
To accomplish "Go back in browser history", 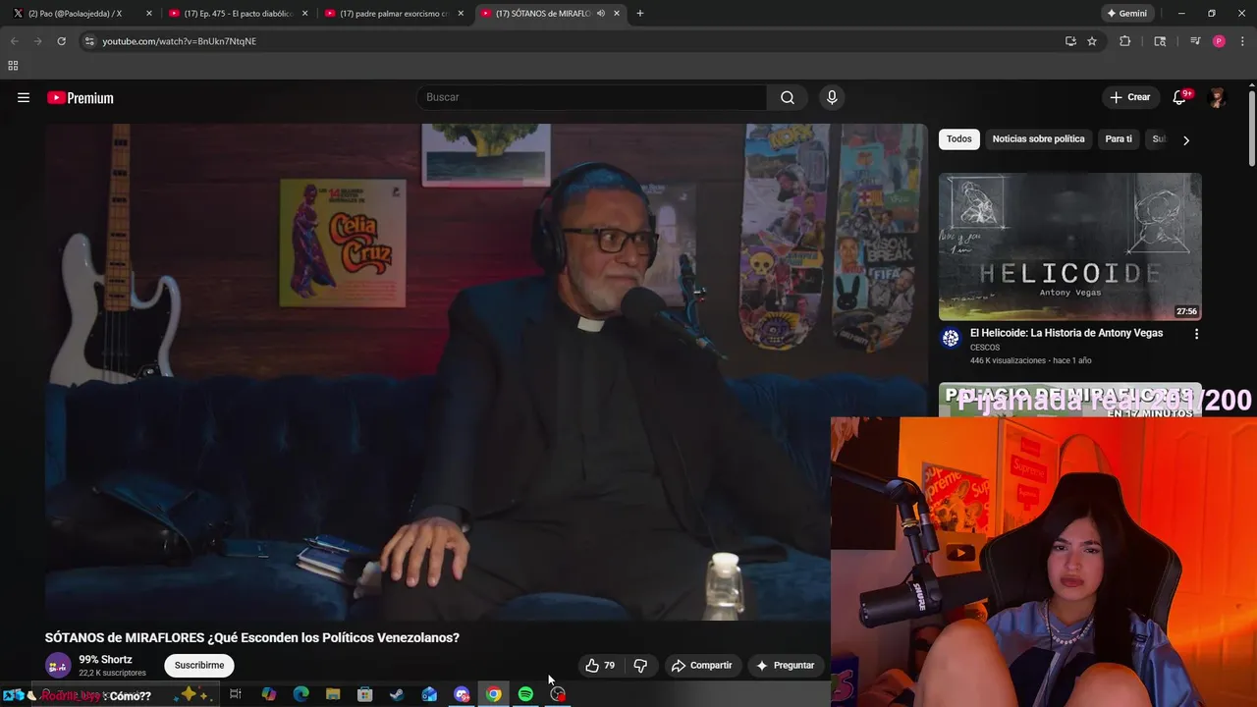I will [x=14, y=41].
